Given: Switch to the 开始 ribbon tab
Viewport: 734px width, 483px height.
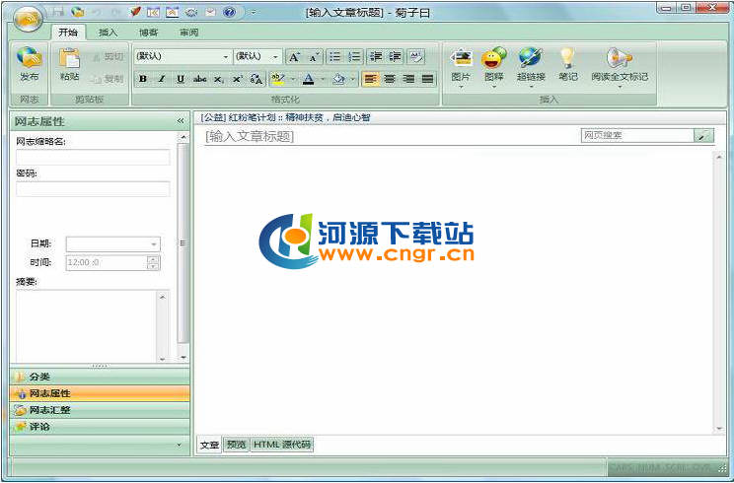Looking at the screenshot, I should tap(68, 32).
